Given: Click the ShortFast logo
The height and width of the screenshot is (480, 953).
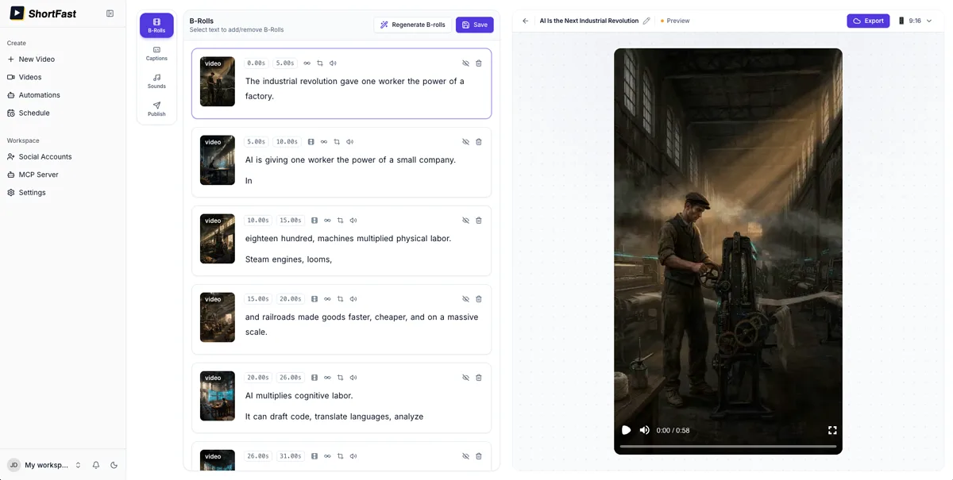Looking at the screenshot, I should (43, 13).
